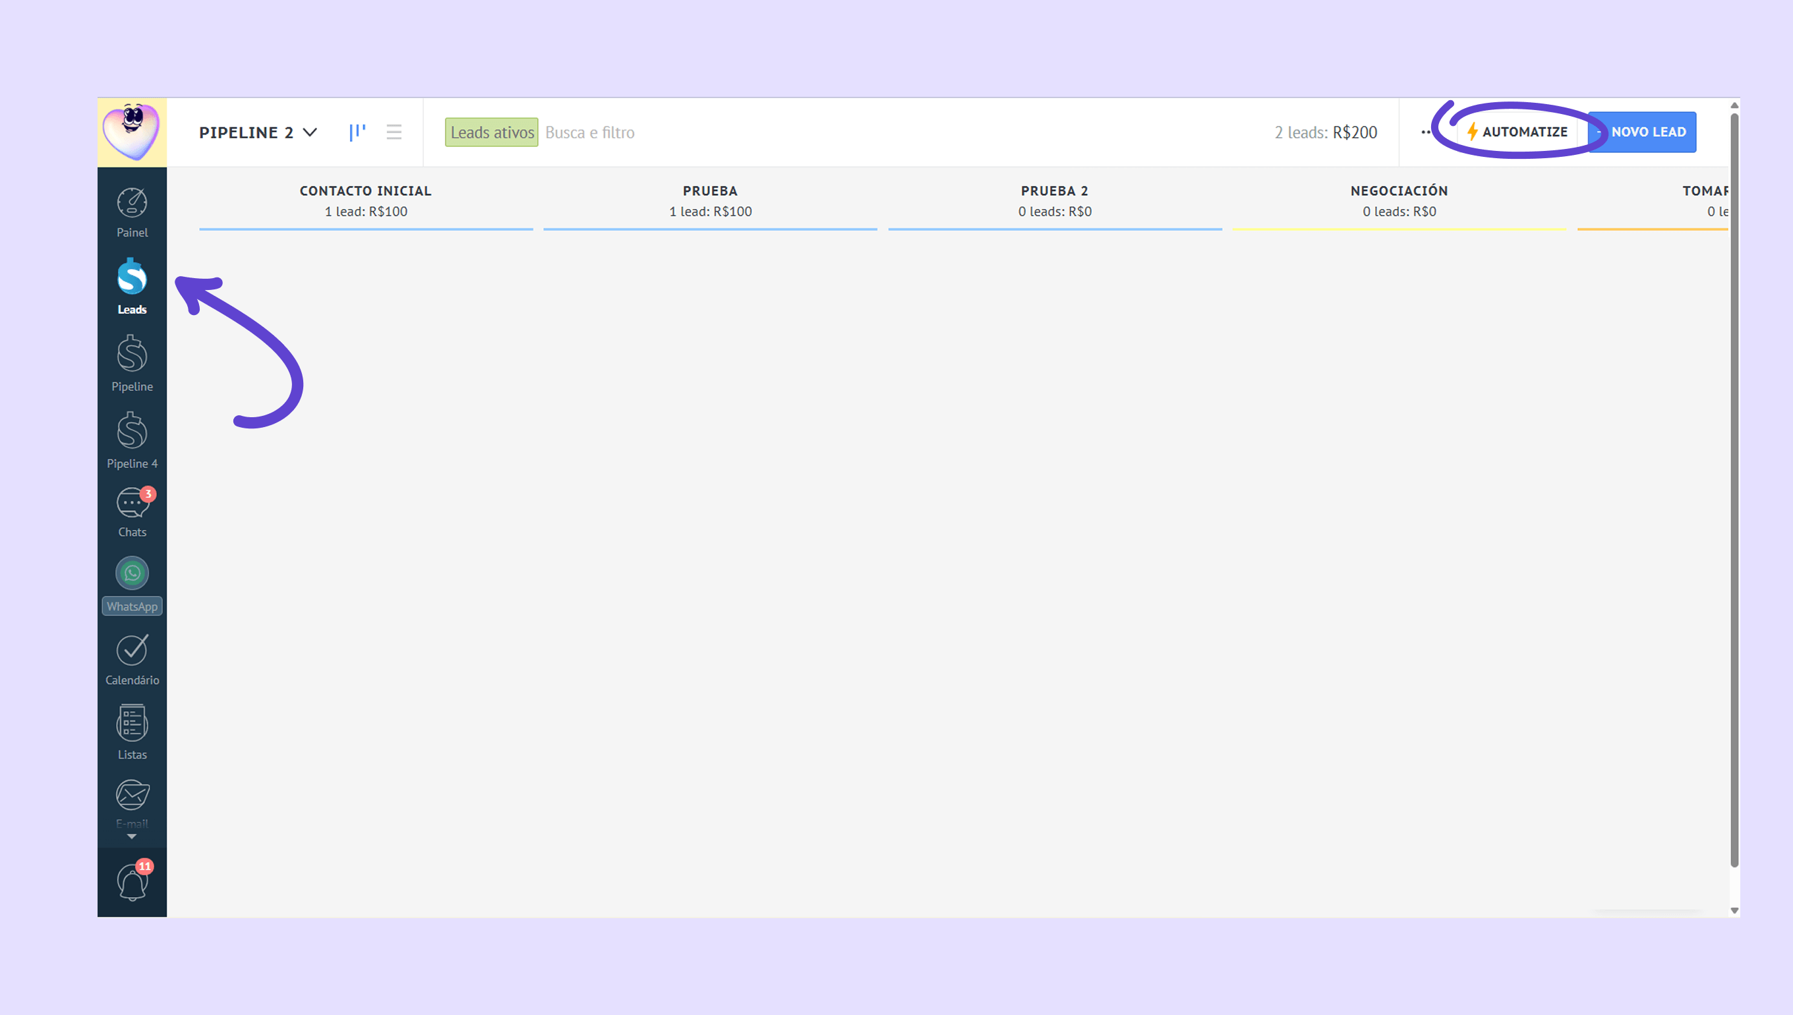Image resolution: width=1793 pixels, height=1015 pixels.
Task: Expand the Pipeline 2 dropdown chevron
Action: pyautogui.click(x=310, y=132)
